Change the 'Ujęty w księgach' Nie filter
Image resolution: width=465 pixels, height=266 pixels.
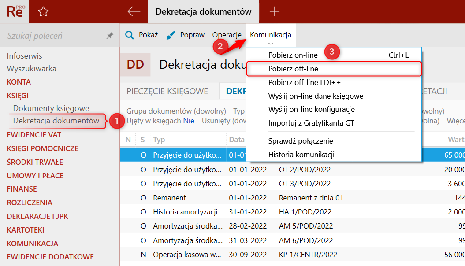tap(189, 120)
